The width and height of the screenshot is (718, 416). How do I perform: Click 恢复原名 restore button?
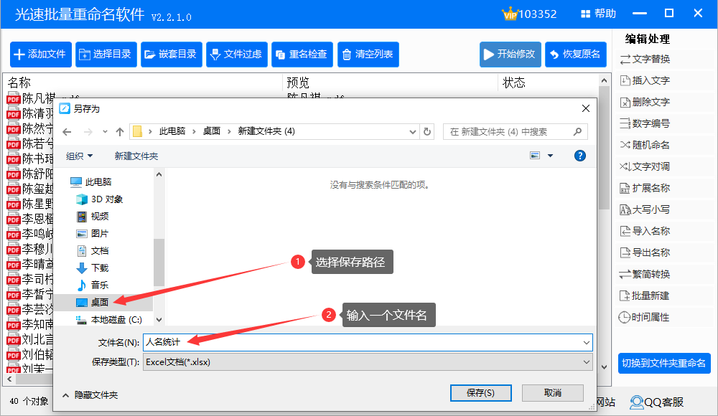[x=576, y=55]
